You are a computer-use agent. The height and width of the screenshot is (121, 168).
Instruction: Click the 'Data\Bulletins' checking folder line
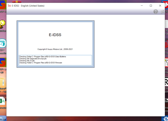[x=43, y=57]
